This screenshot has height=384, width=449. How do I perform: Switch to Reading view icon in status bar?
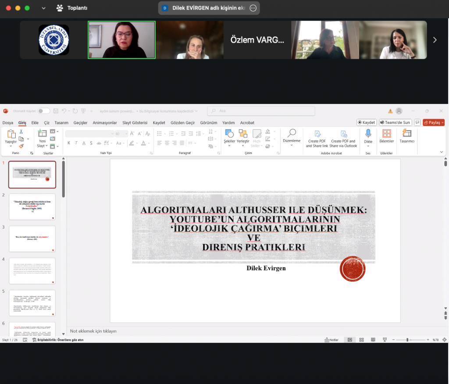click(x=373, y=340)
